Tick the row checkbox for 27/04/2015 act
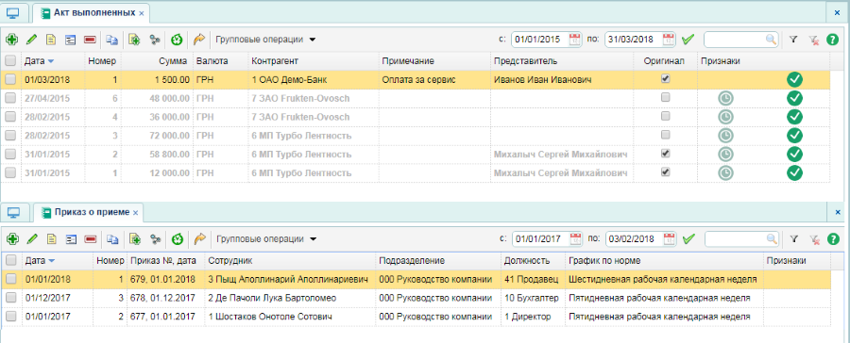 [10, 98]
